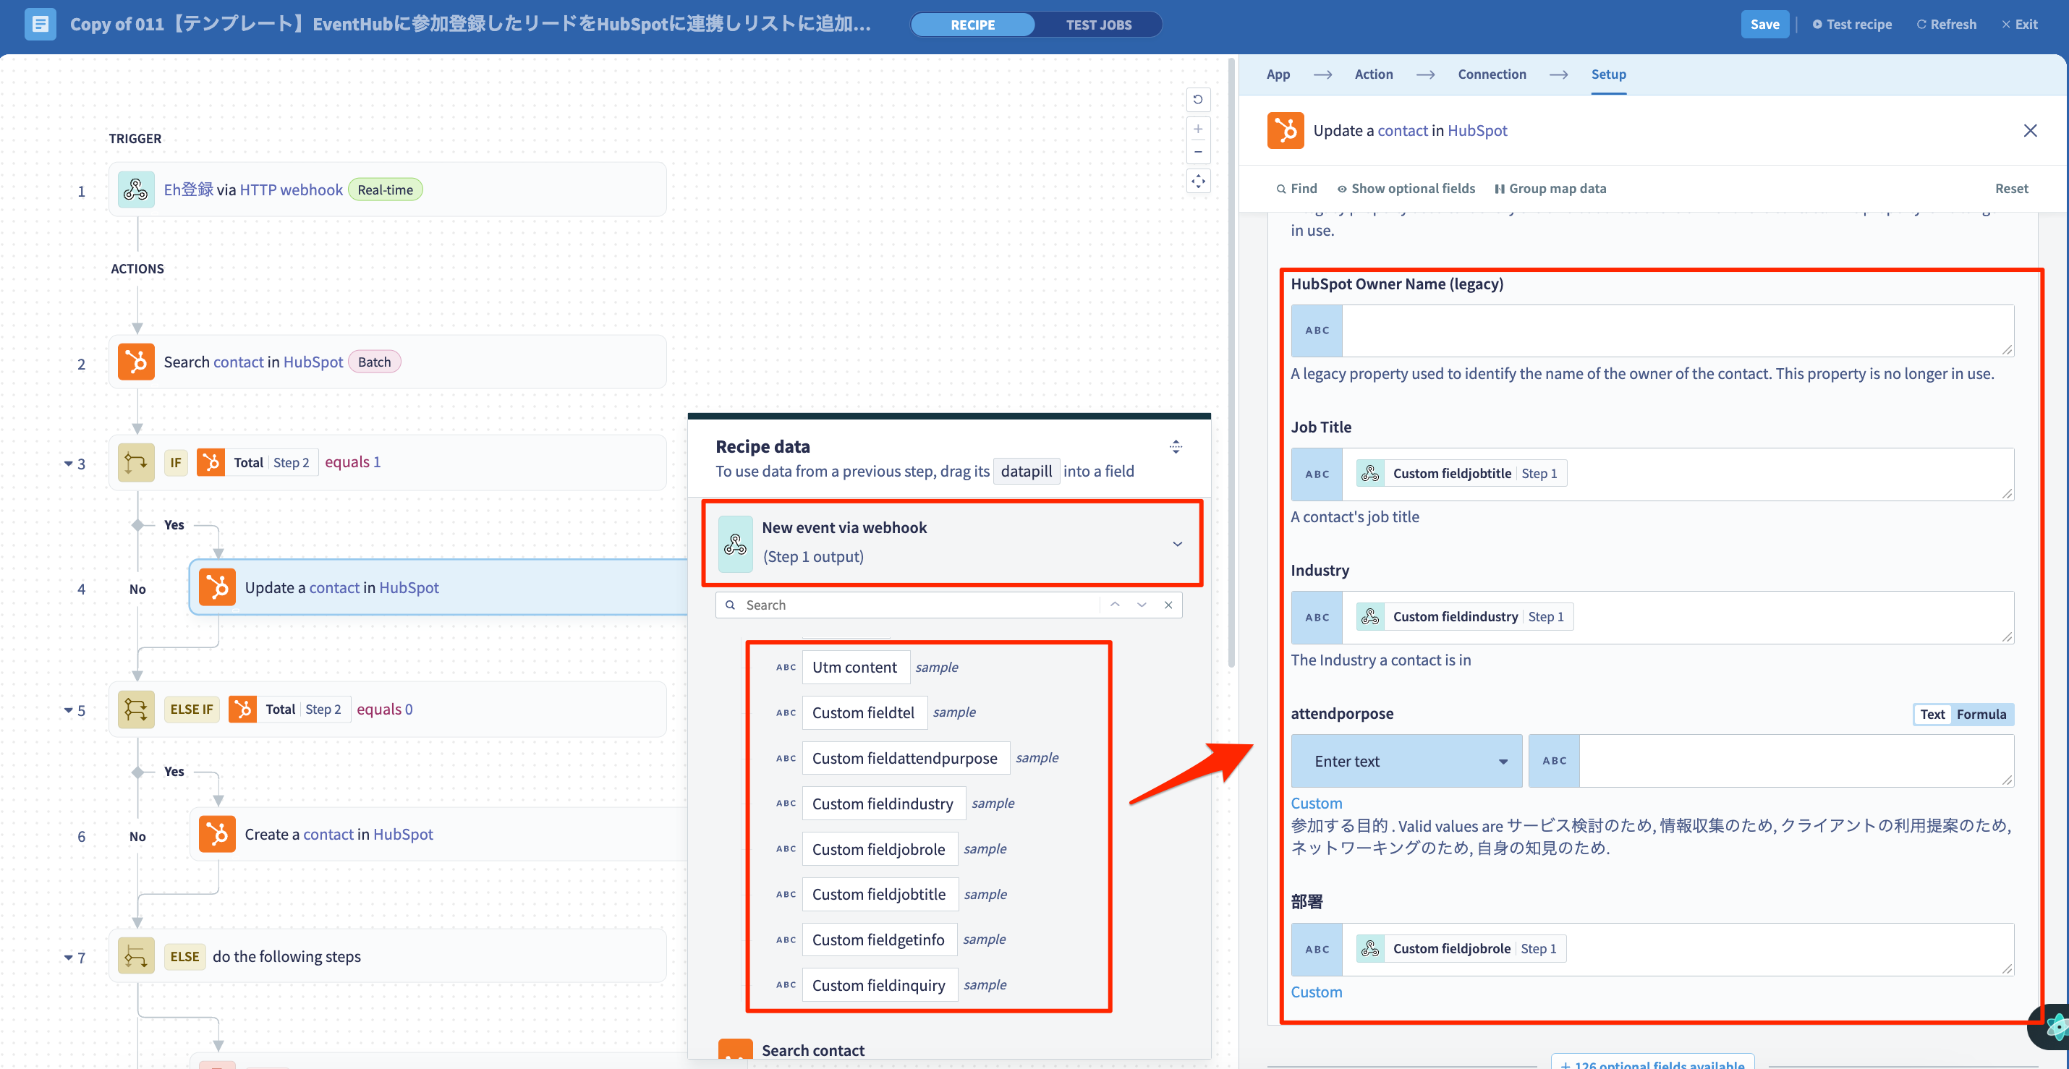Open the Action tab in setup breadcrumb
2069x1069 pixels.
click(1374, 74)
